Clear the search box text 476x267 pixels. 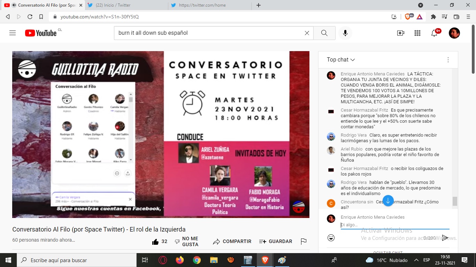[307, 33]
